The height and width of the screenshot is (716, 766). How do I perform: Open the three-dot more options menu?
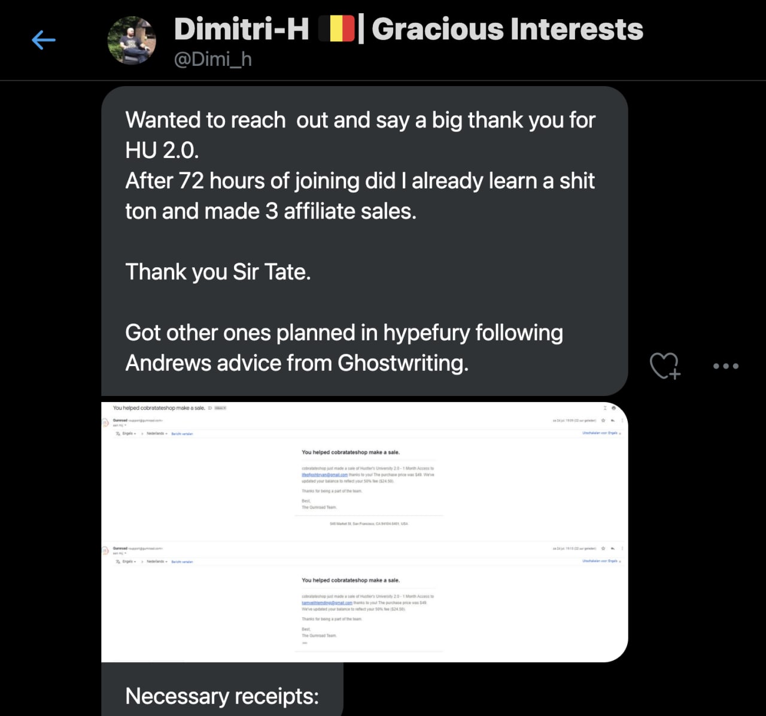pos(725,365)
